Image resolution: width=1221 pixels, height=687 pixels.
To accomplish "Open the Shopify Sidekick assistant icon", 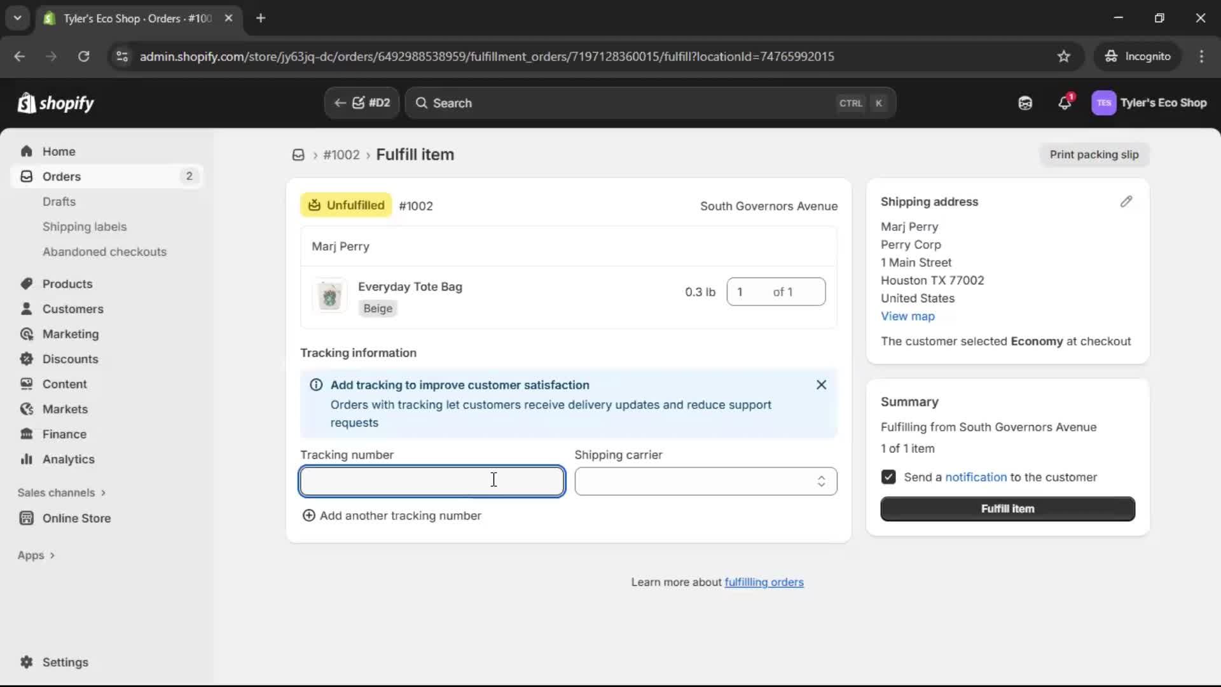I will (x=1025, y=102).
